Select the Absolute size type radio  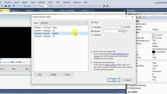(92, 27)
